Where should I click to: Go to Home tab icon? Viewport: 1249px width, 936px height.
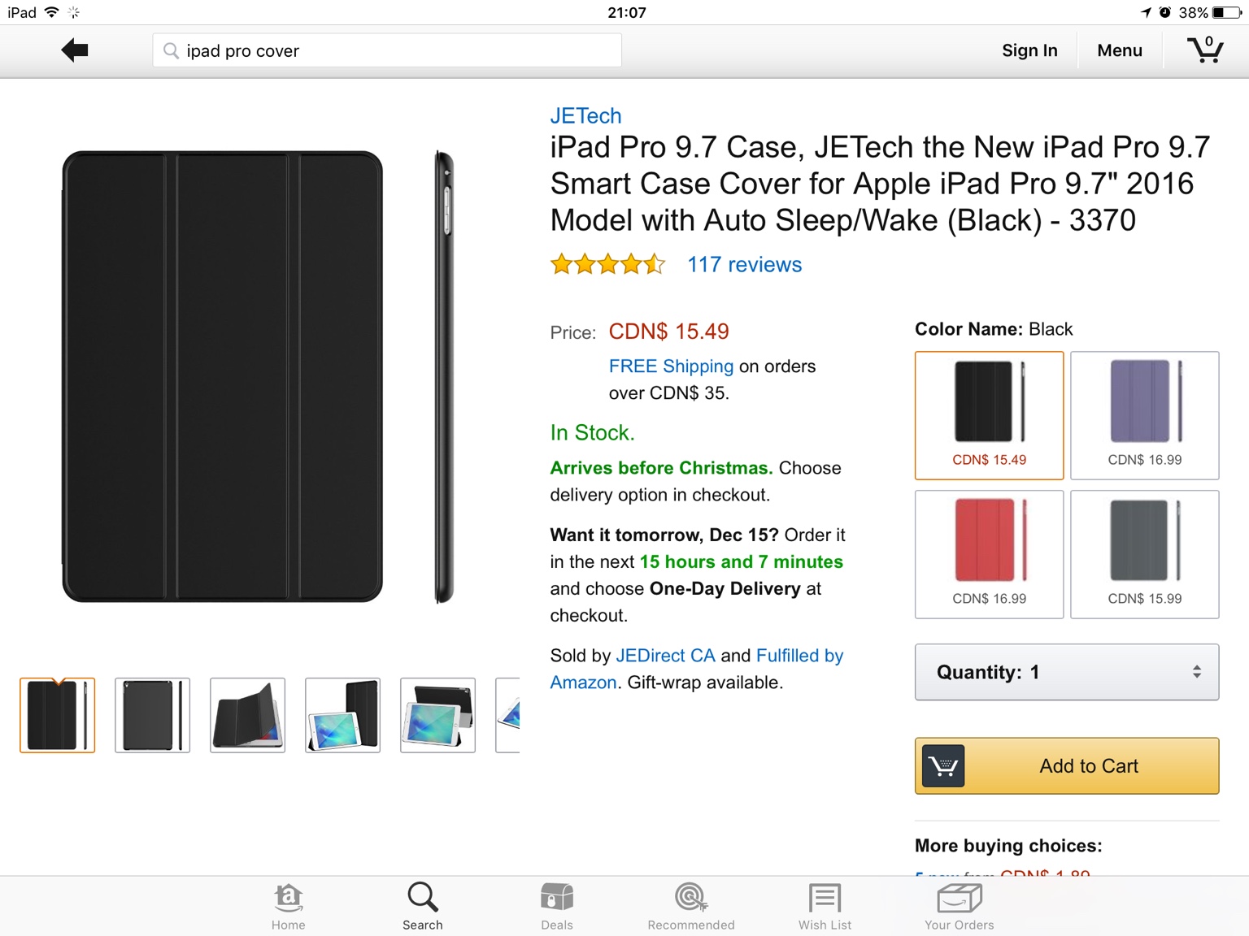tap(289, 899)
